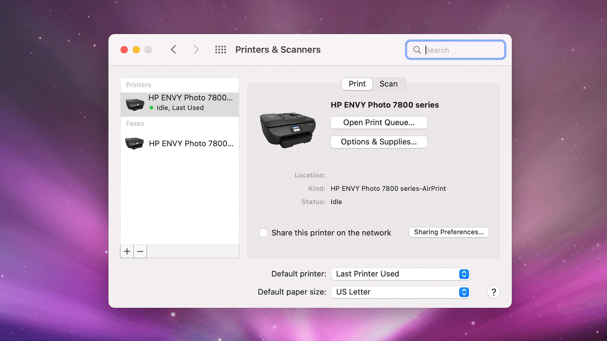
Task: Click the remove printer minus button
Action: click(x=140, y=251)
